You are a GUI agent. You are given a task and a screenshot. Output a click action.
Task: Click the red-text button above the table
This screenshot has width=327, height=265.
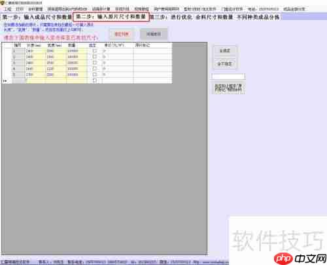point(122,34)
